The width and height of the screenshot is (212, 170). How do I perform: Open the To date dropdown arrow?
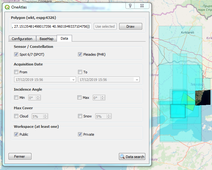pos(137,80)
